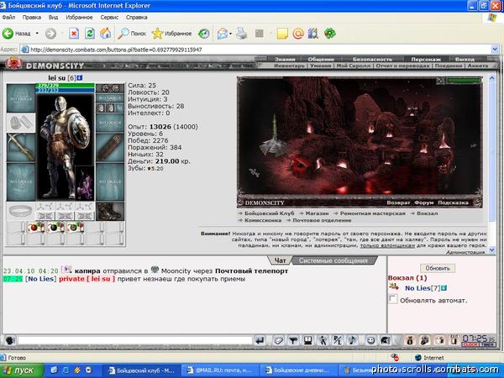
Task: Open Отчет о переводах link
Action: coord(403,66)
